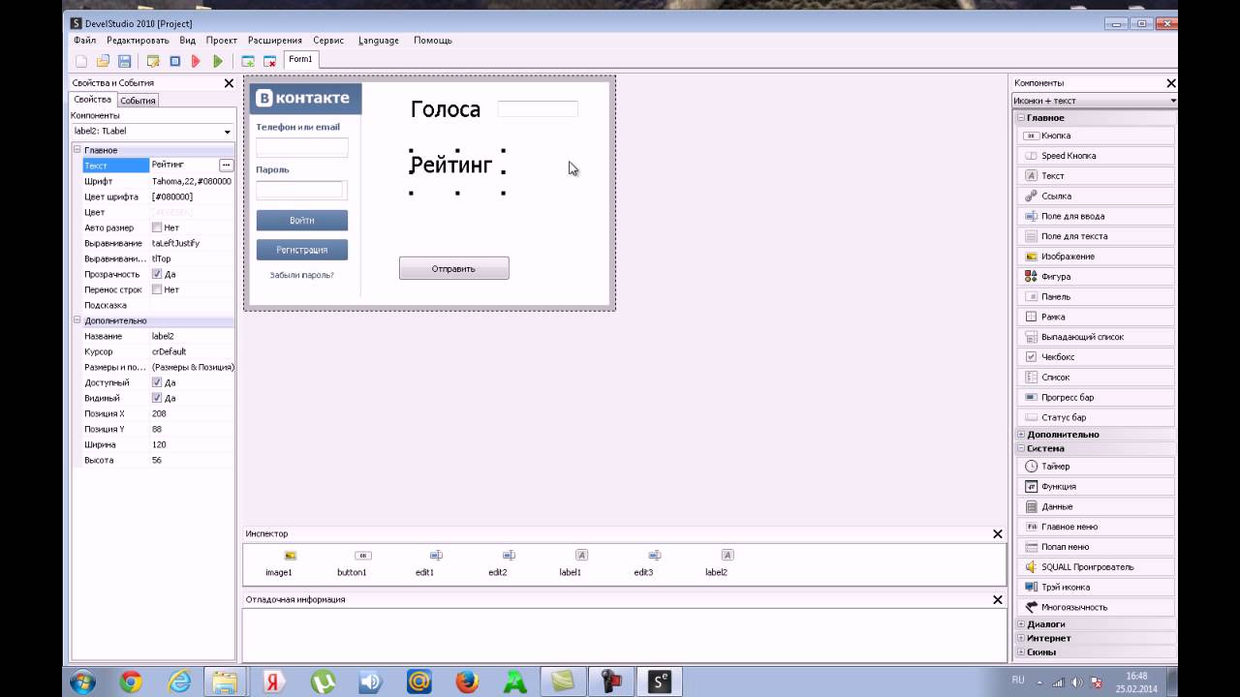Screen dimensions: 1240x697
Task: Open the project options pencil window icon
Action: click(153, 61)
